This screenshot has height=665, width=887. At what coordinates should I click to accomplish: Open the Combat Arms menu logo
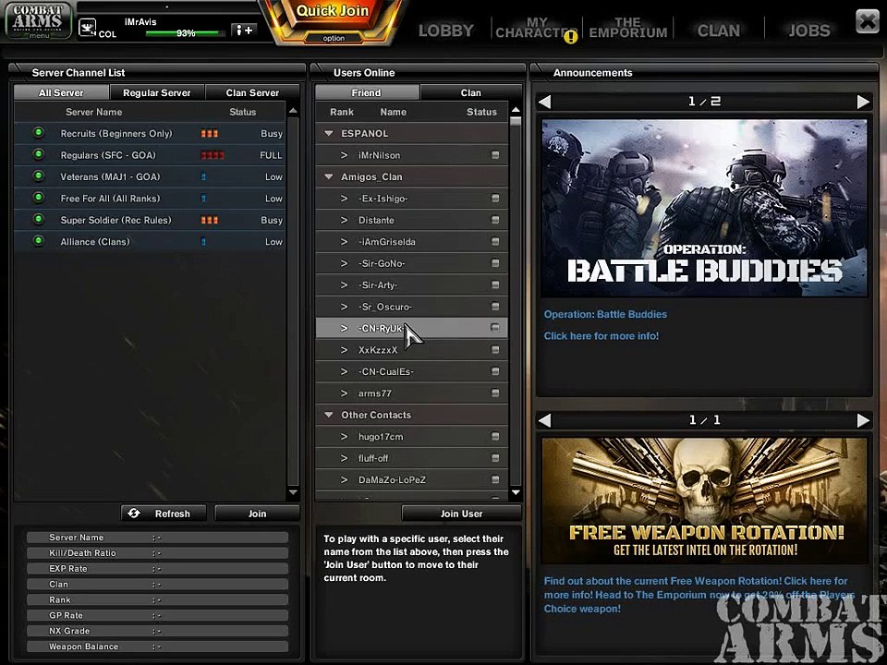(37, 20)
